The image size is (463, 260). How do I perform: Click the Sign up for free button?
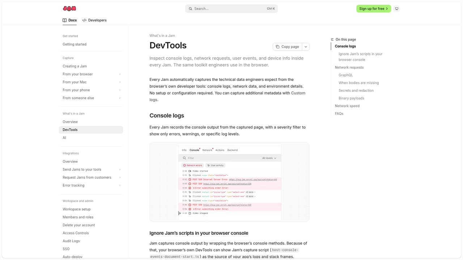[x=374, y=9]
